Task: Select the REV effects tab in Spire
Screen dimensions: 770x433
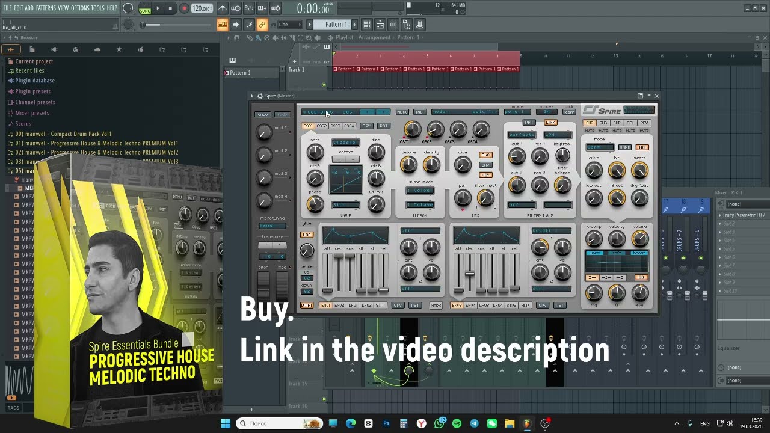Action: coord(644,123)
